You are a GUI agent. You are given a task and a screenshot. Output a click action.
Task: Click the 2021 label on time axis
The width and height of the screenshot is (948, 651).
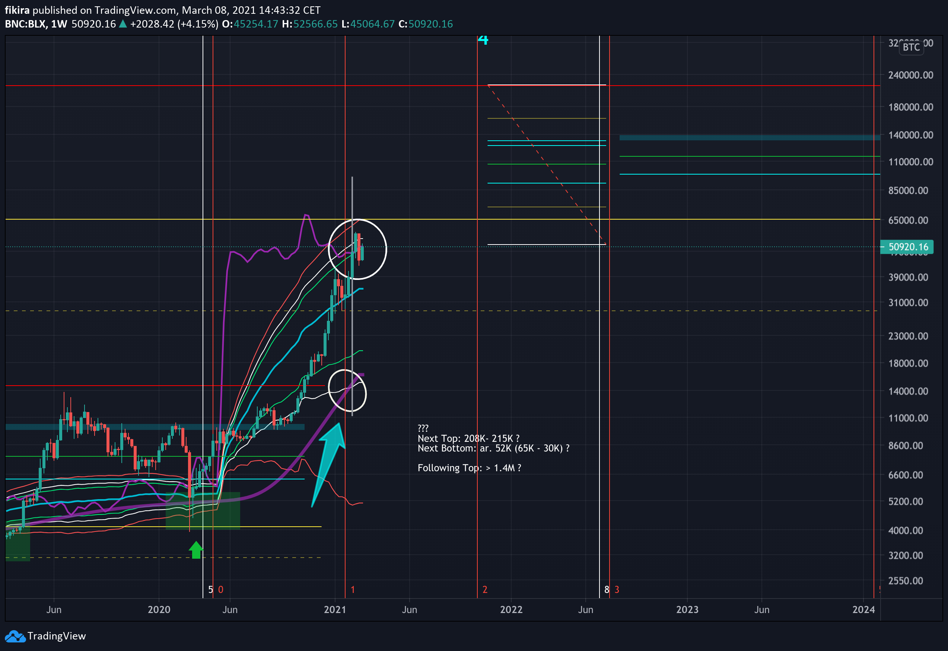point(335,610)
